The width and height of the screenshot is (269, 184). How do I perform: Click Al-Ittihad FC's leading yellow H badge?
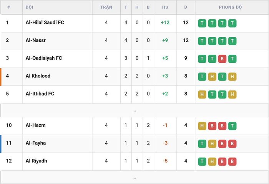pos(202,94)
